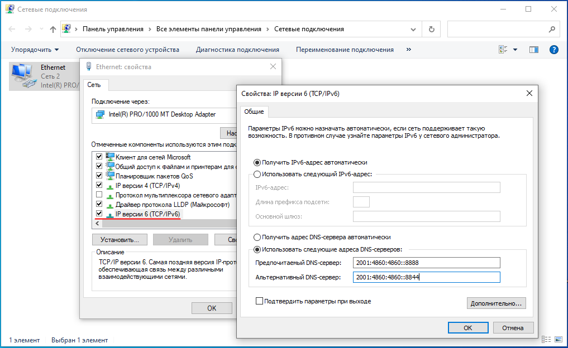Viewport: 568px width, 348px height.
Task: Click the Refresh button beside address bar
Action: [431, 29]
